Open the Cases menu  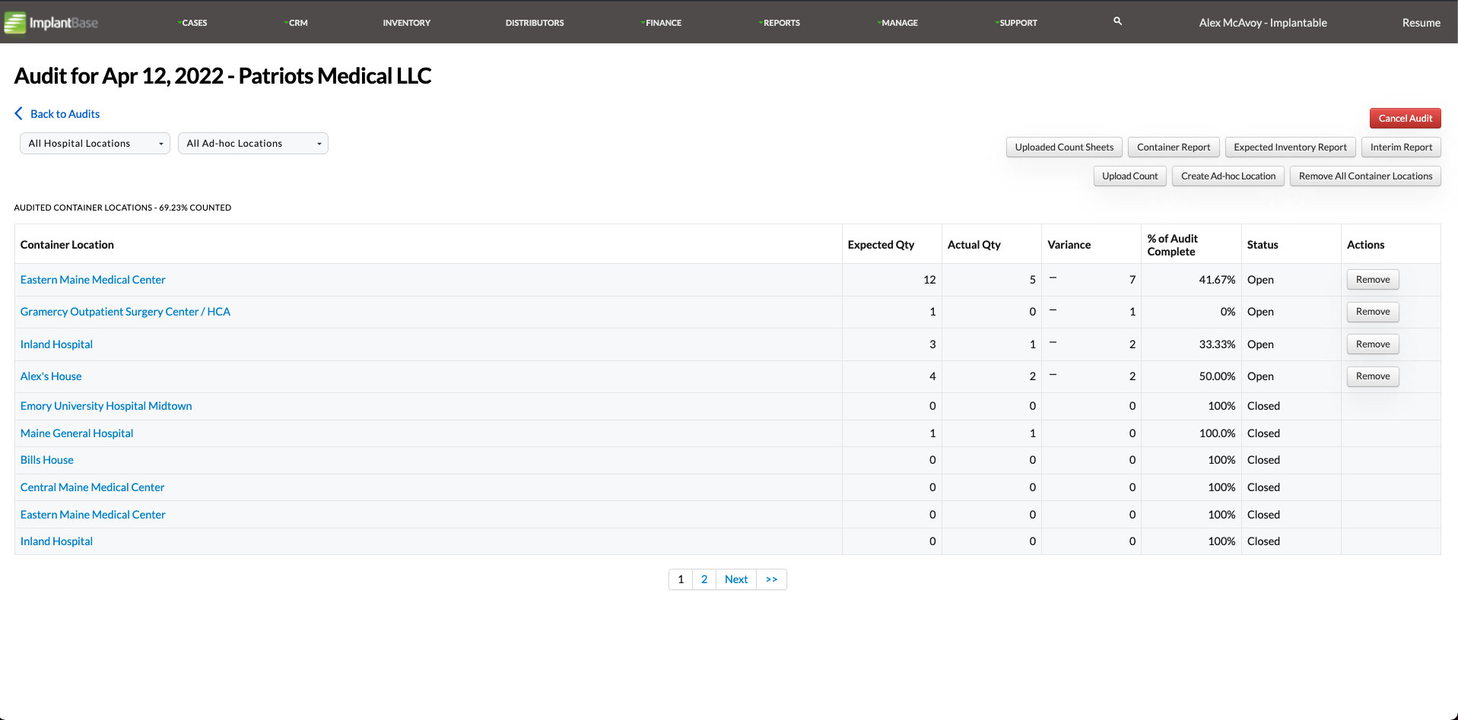(194, 23)
